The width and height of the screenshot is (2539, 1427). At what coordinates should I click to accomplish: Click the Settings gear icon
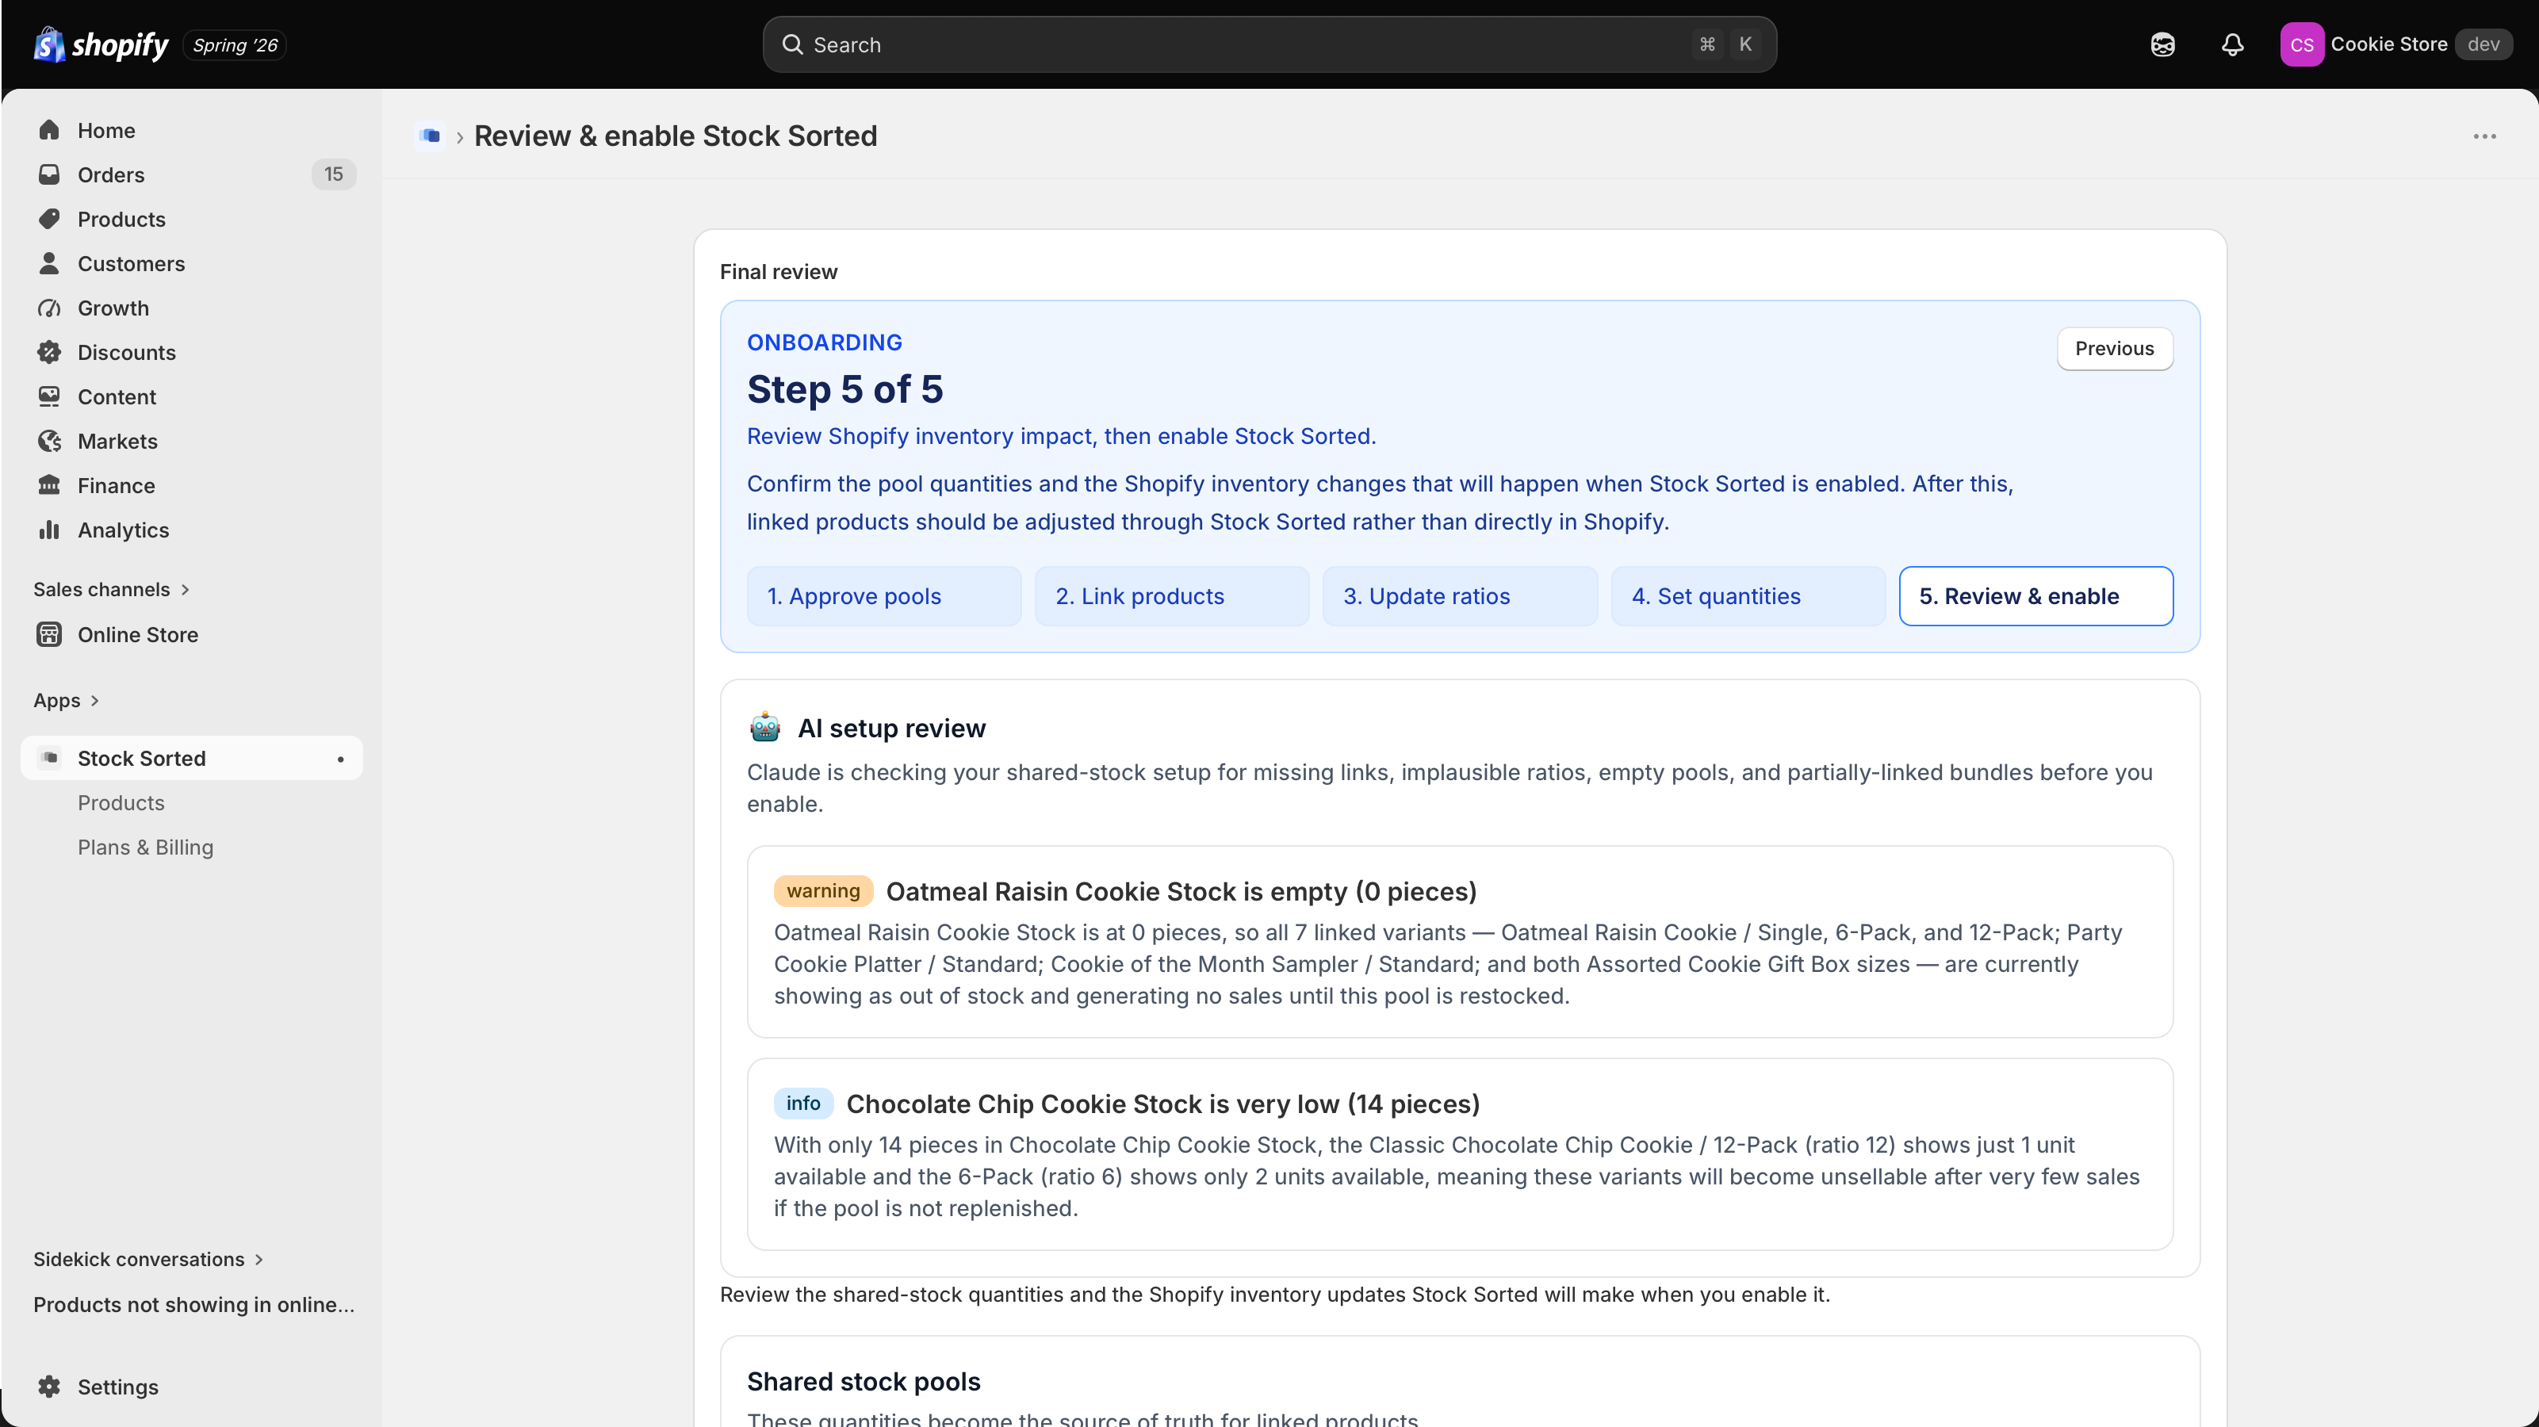pos(49,1386)
